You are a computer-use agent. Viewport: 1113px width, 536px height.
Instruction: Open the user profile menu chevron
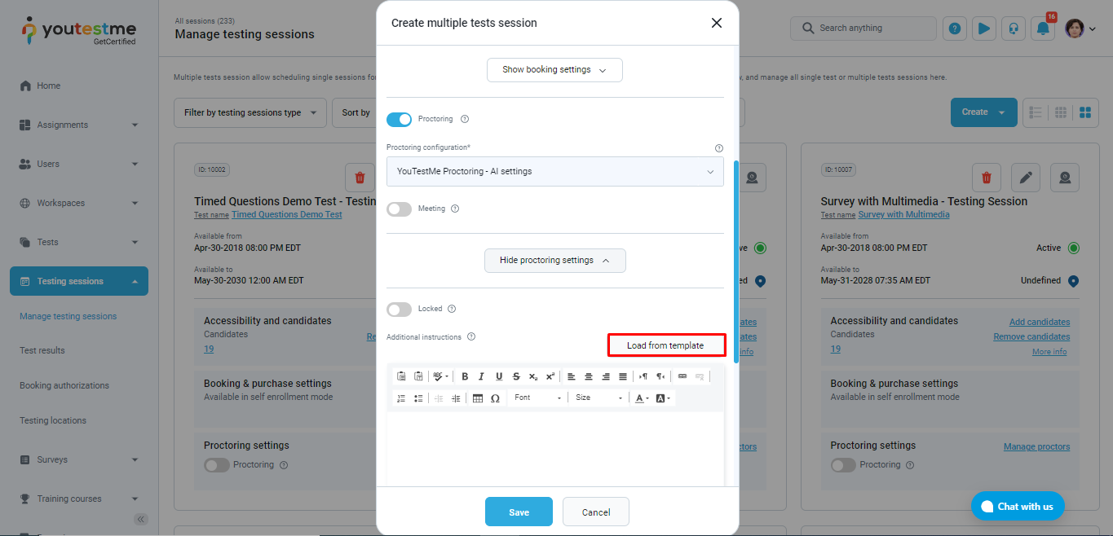(x=1092, y=29)
